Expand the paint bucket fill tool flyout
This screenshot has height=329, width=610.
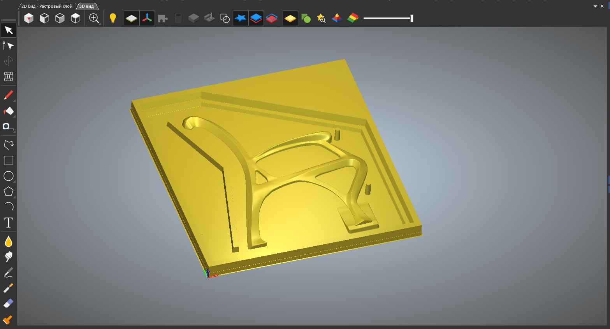pos(9,111)
